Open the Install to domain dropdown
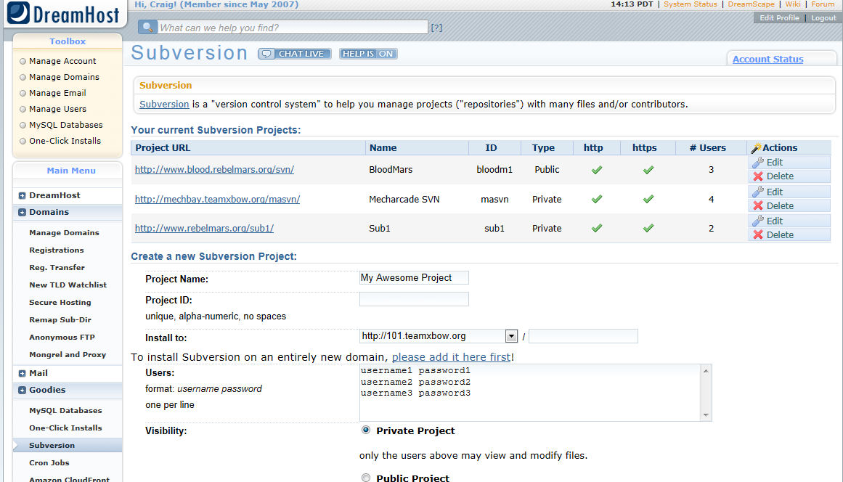The width and height of the screenshot is (843, 482). pos(510,336)
